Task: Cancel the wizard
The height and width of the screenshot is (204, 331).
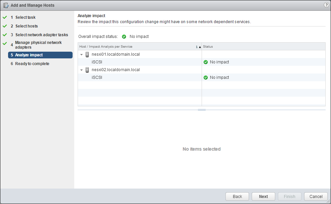Action: pos(316,197)
